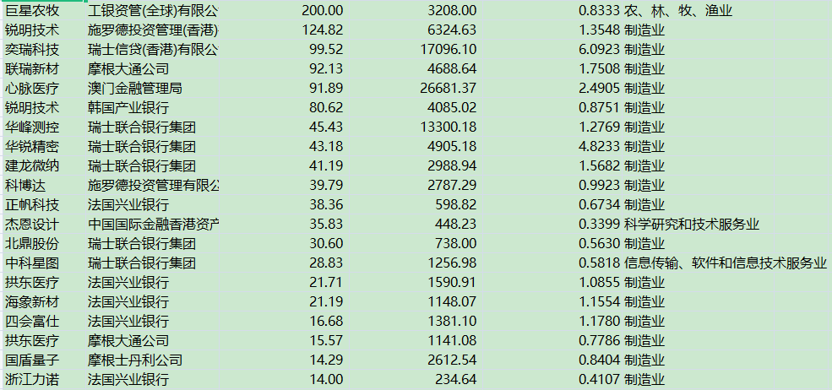Click the 华峰测控 stock cell
The height and width of the screenshot is (390, 832).
tap(32, 127)
